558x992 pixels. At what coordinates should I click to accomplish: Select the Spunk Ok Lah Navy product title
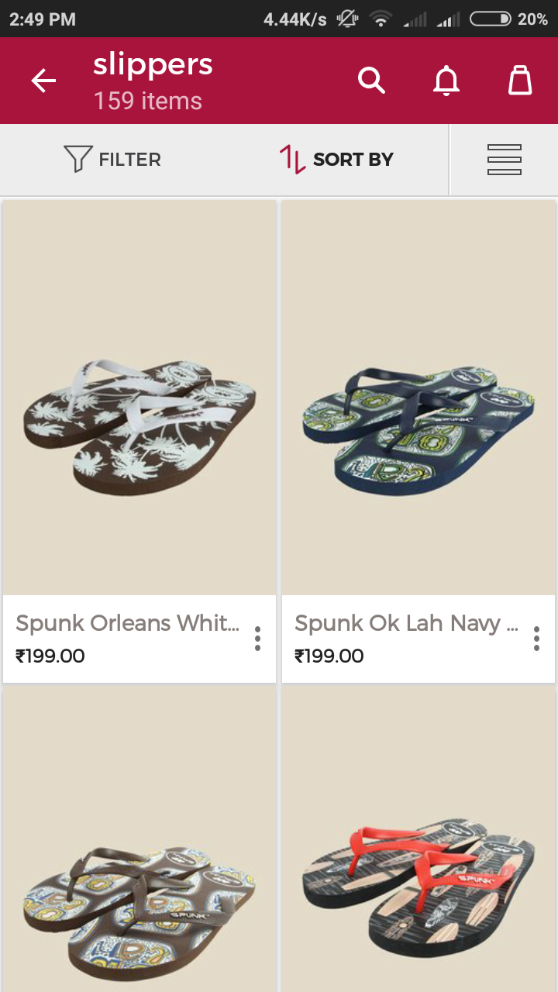click(x=407, y=623)
